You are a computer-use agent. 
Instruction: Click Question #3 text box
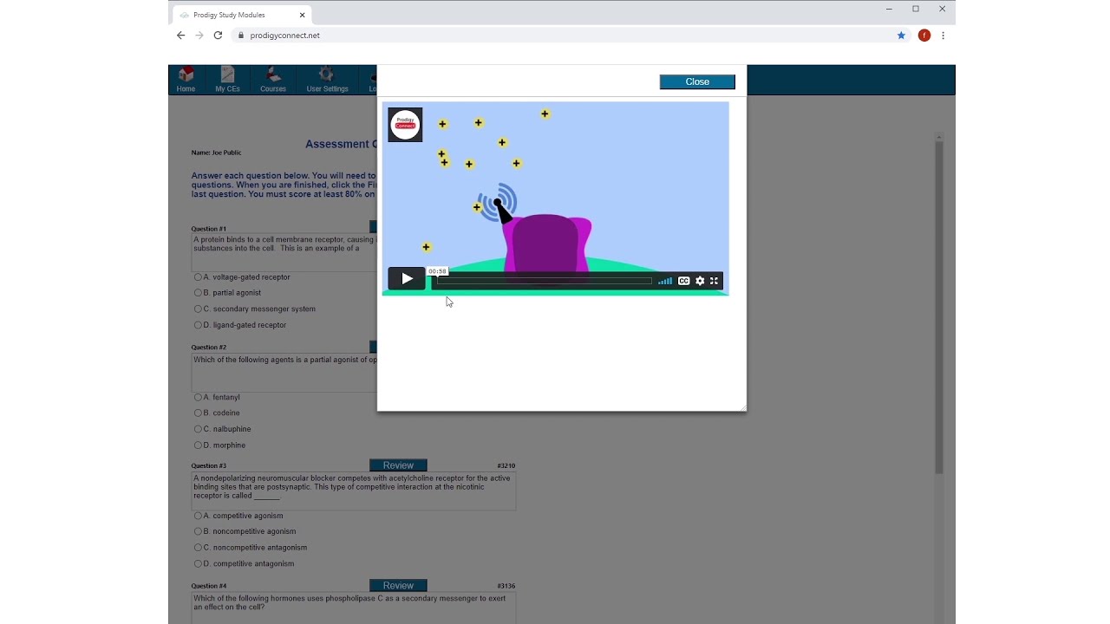point(354,491)
